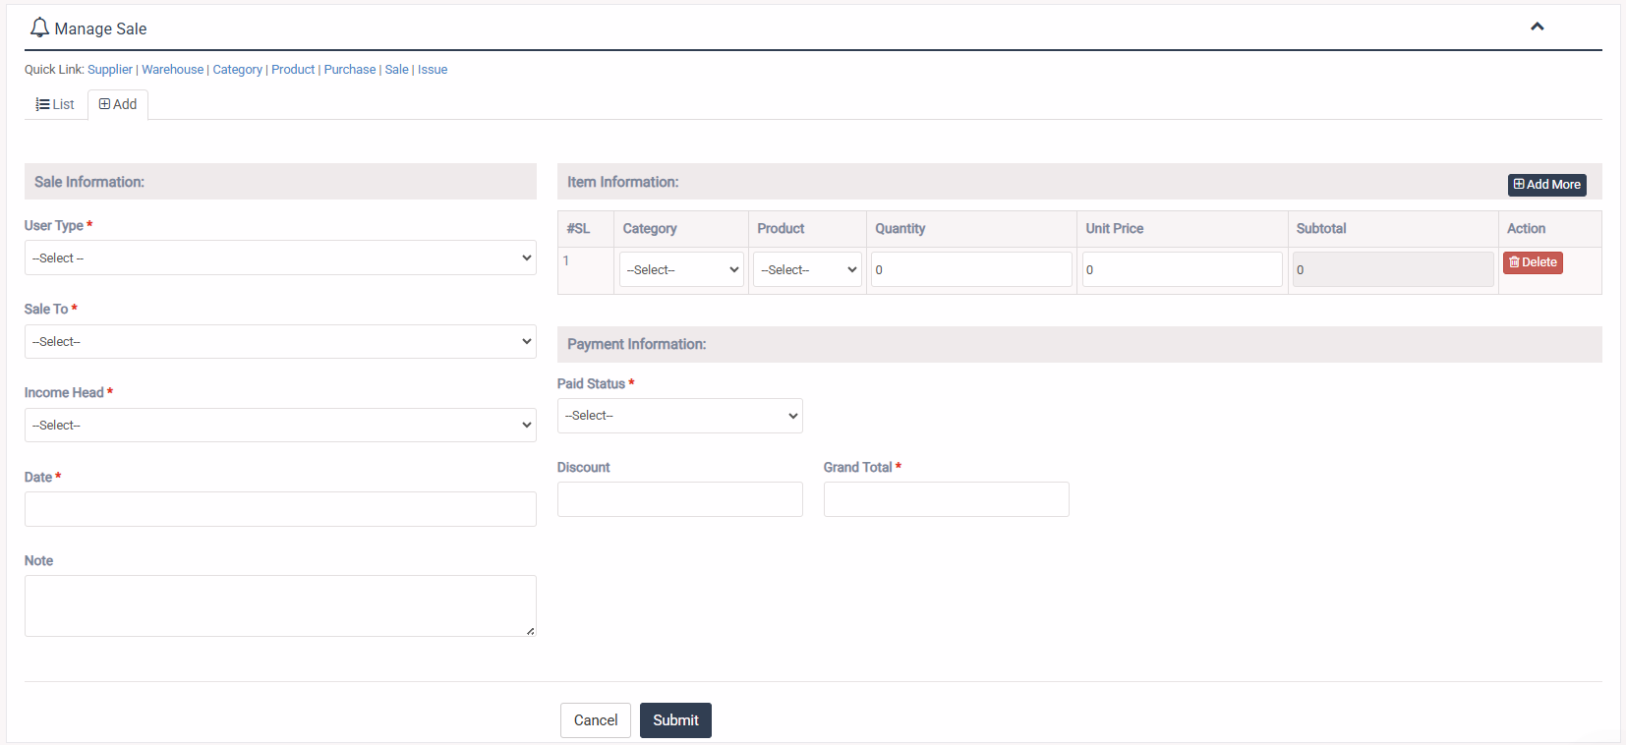
Task: Open the Income Head select box
Action: (x=280, y=425)
